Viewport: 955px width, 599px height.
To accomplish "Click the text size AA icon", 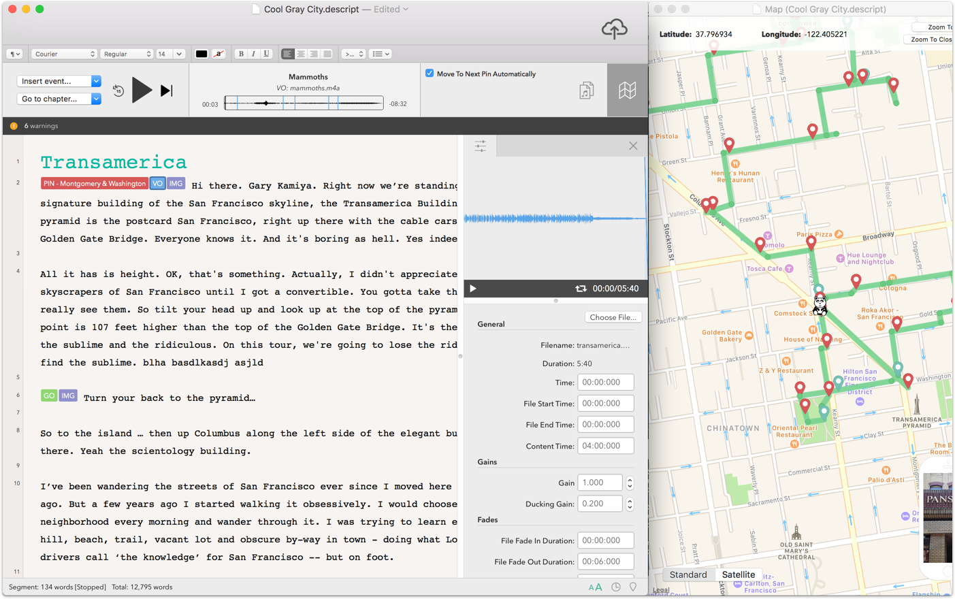I will point(595,587).
